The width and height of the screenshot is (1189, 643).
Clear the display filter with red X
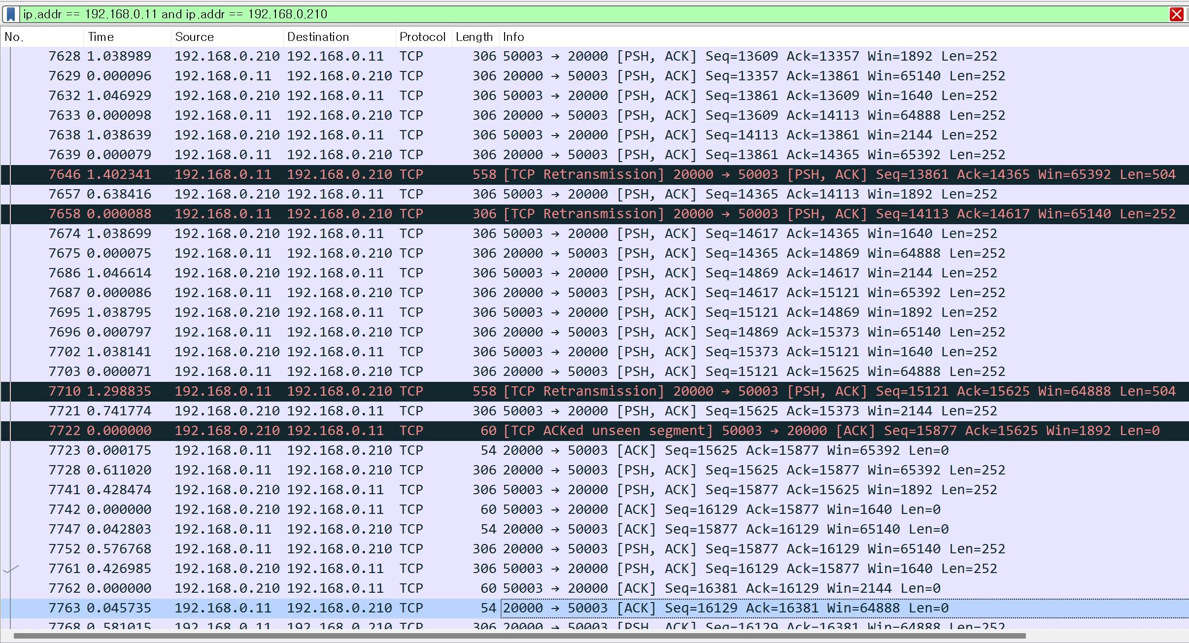tap(1177, 14)
